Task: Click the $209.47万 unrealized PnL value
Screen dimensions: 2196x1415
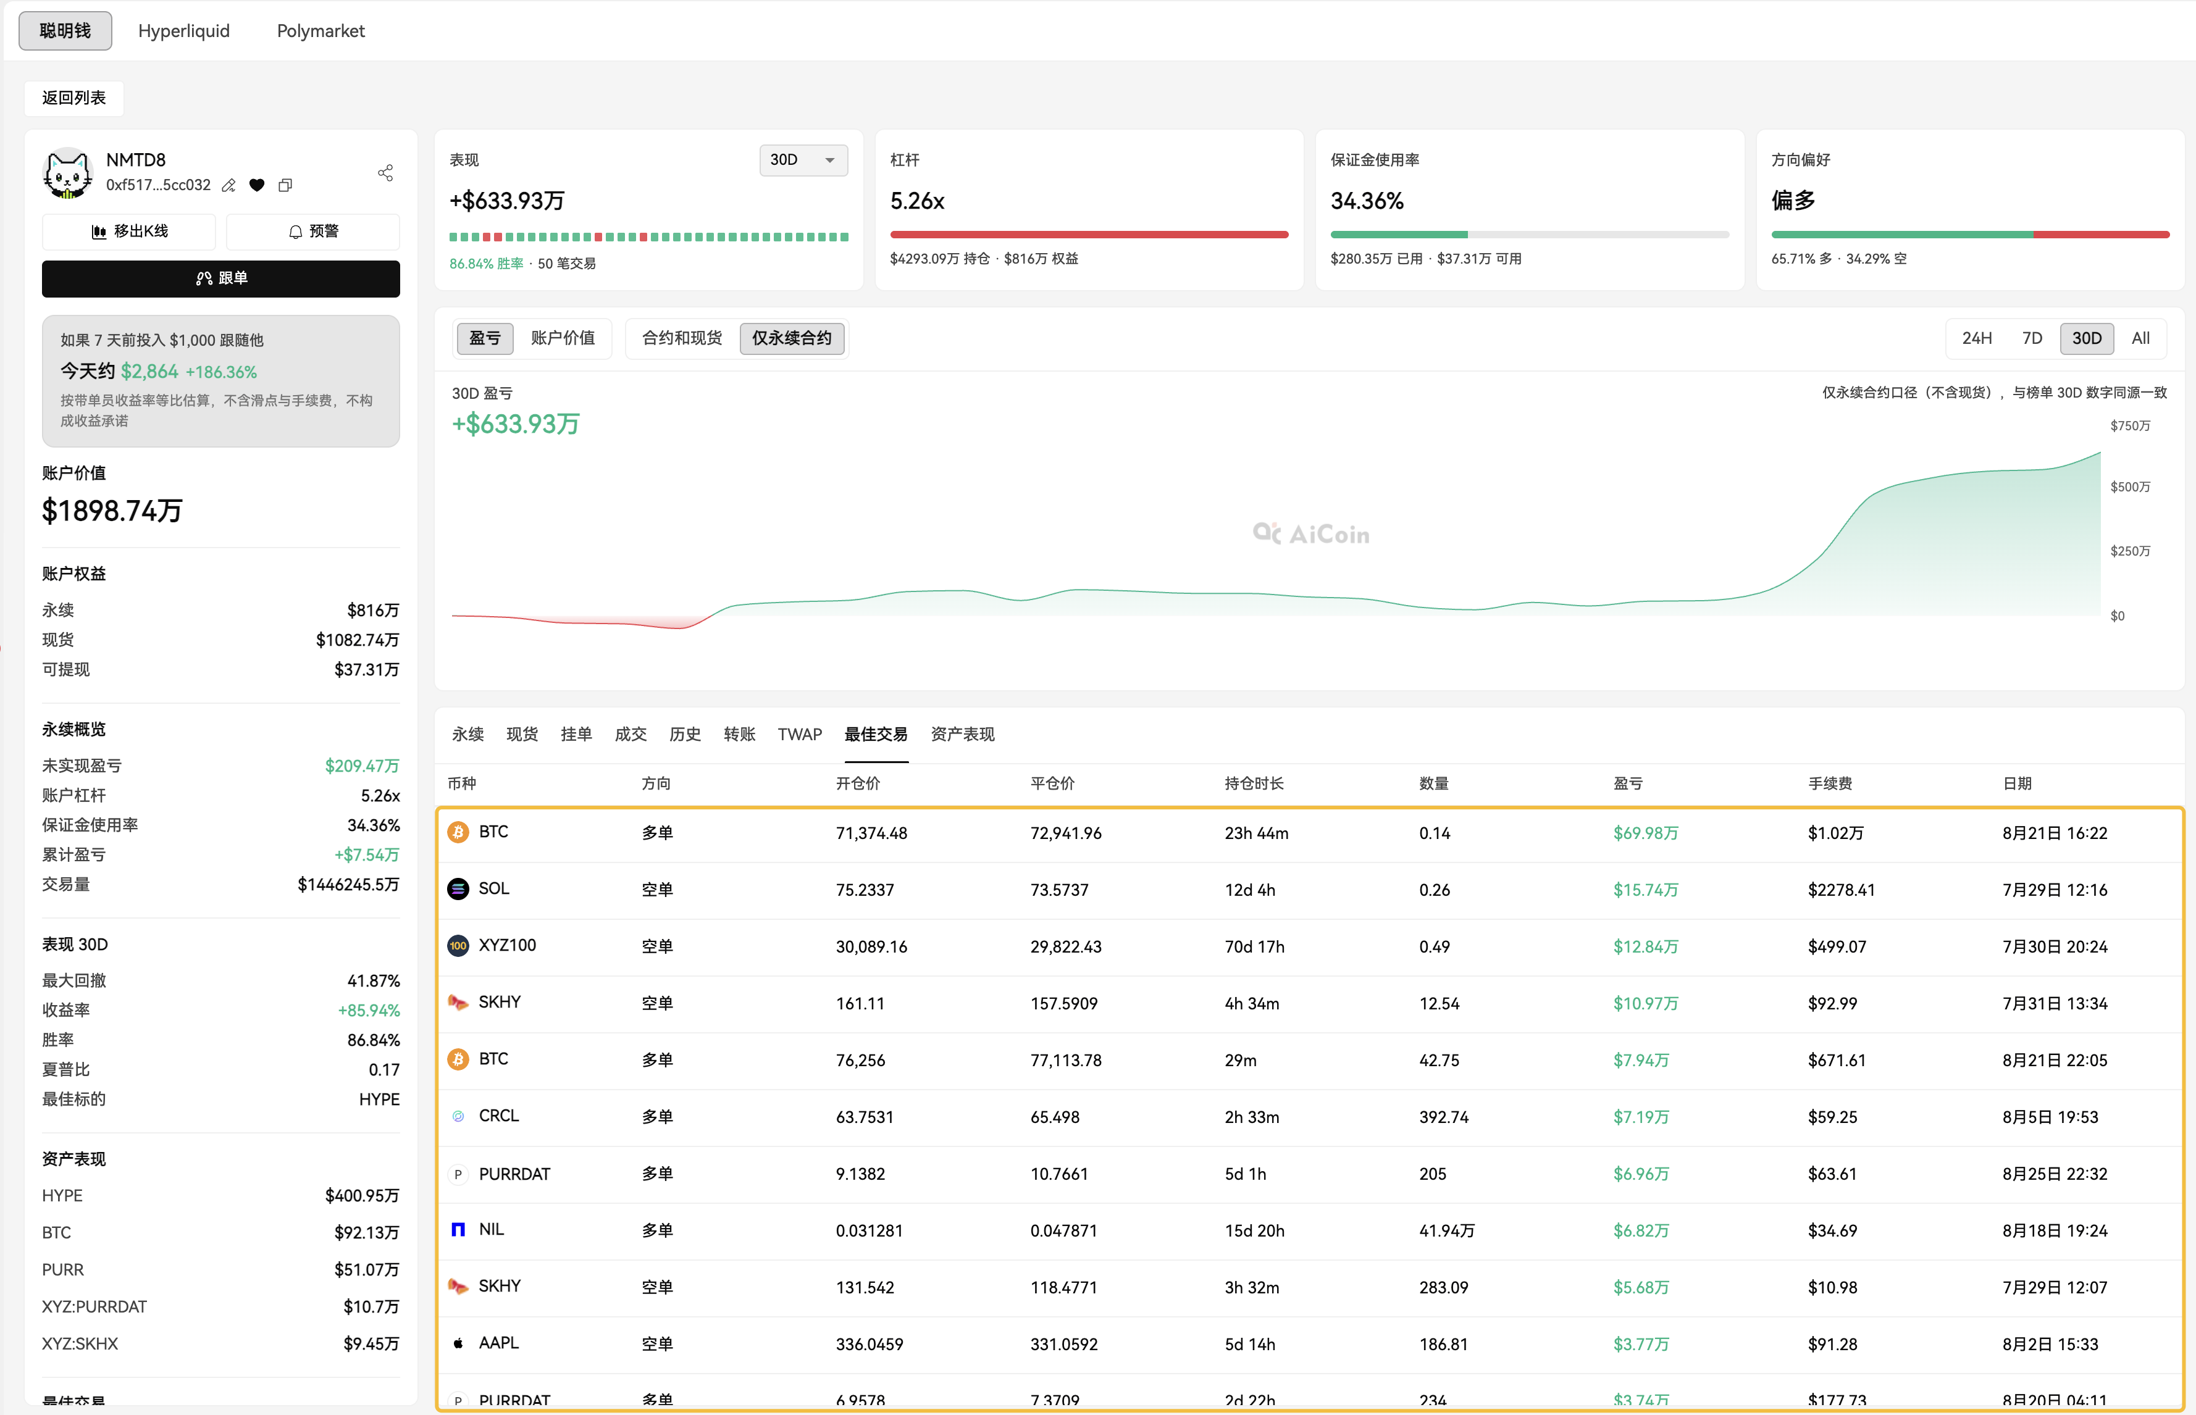Action: (362, 766)
